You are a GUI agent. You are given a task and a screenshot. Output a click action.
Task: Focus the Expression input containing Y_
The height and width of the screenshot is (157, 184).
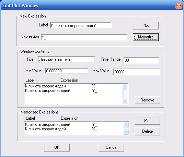click(84, 37)
